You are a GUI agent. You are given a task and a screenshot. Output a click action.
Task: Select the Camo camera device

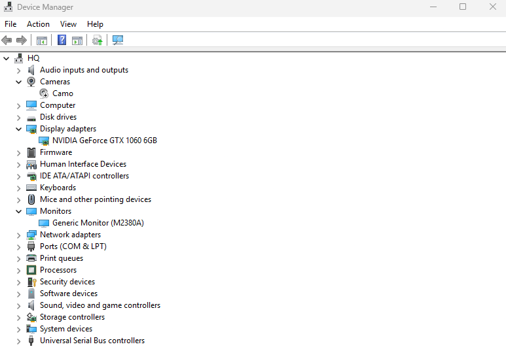pos(63,93)
